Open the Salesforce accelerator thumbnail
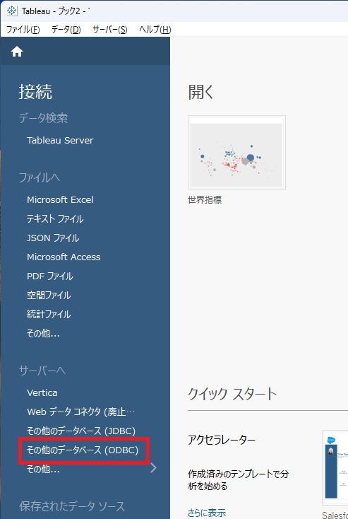 pyautogui.click(x=335, y=467)
